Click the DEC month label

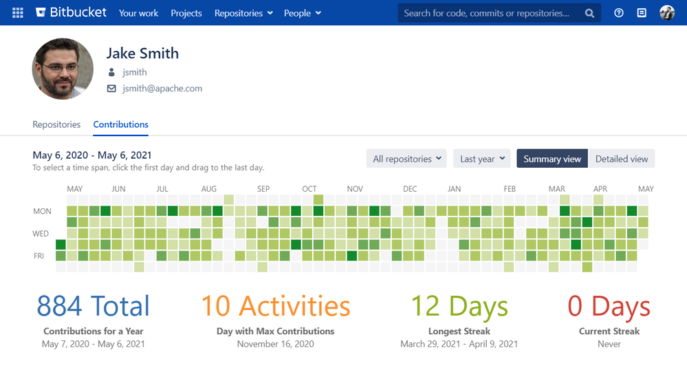410,189
